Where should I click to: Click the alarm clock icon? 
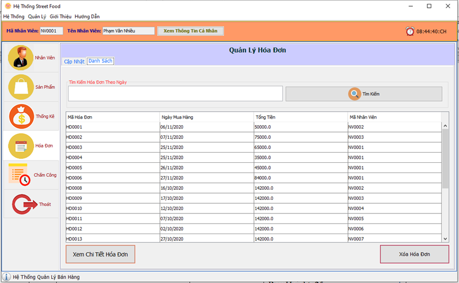pos(410,31)
